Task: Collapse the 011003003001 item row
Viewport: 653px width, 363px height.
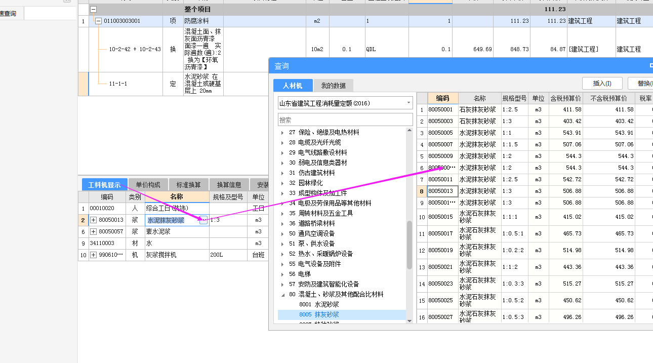Action: [98, 21]
